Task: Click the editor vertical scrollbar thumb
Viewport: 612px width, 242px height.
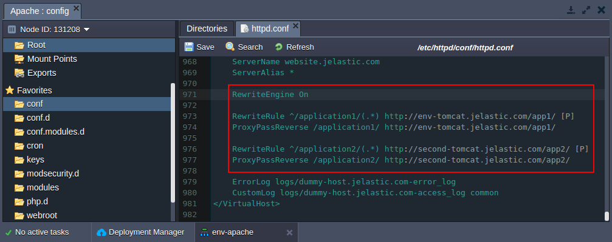Action: pos(607,217)
